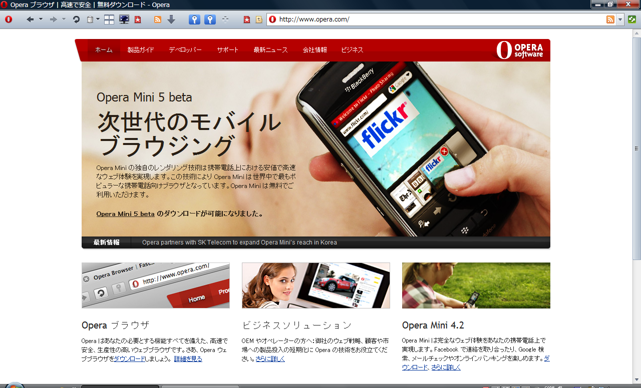Open downloads with the gray down-arrow icon

point(171,19)
